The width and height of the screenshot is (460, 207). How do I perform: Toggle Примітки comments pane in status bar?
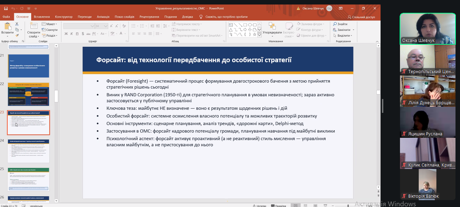(x=278, y=205)
